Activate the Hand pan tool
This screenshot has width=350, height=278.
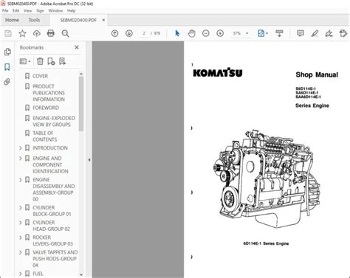(x=191, y=33)
